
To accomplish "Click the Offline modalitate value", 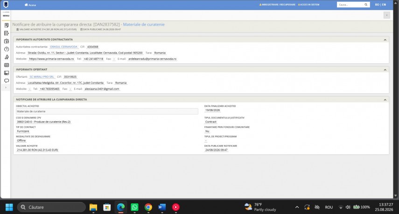I will (x=21, y=140).
